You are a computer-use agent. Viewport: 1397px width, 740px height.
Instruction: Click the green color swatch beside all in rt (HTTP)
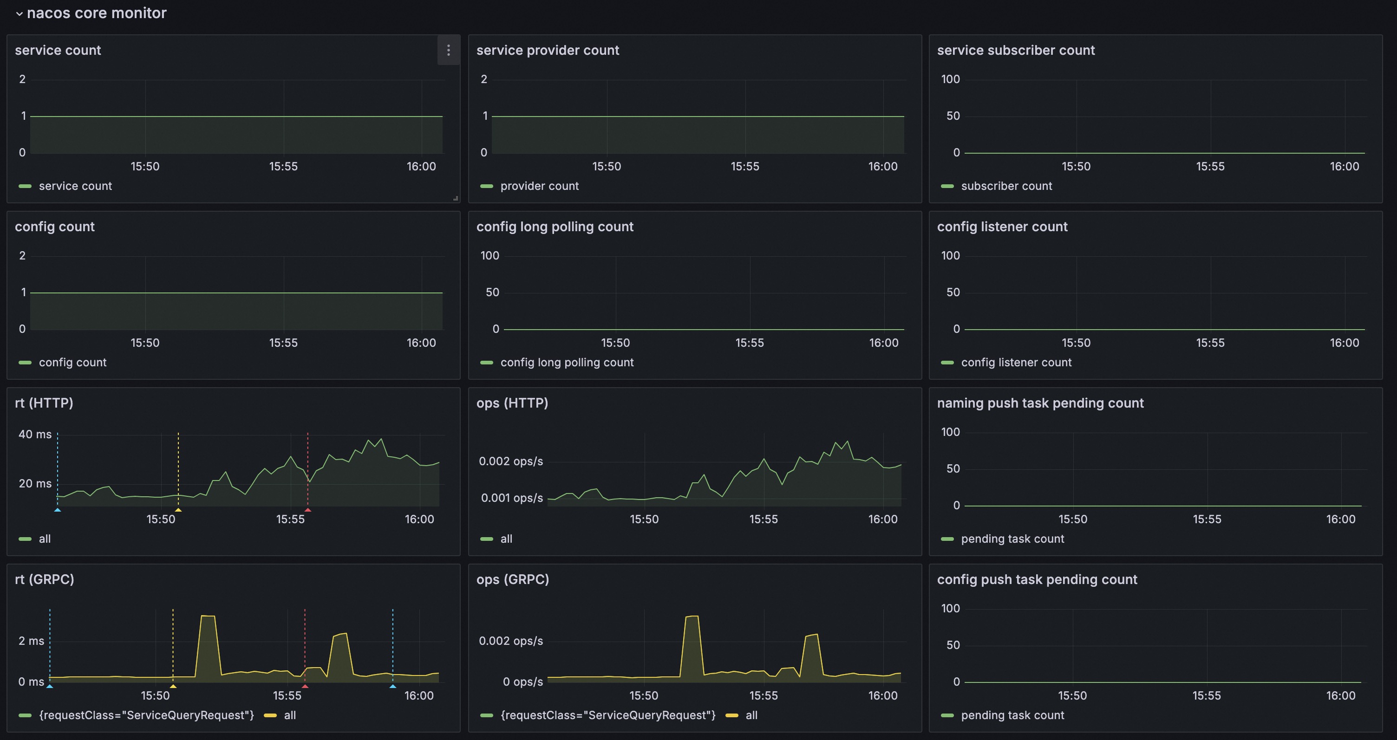(x=25, y=539)
